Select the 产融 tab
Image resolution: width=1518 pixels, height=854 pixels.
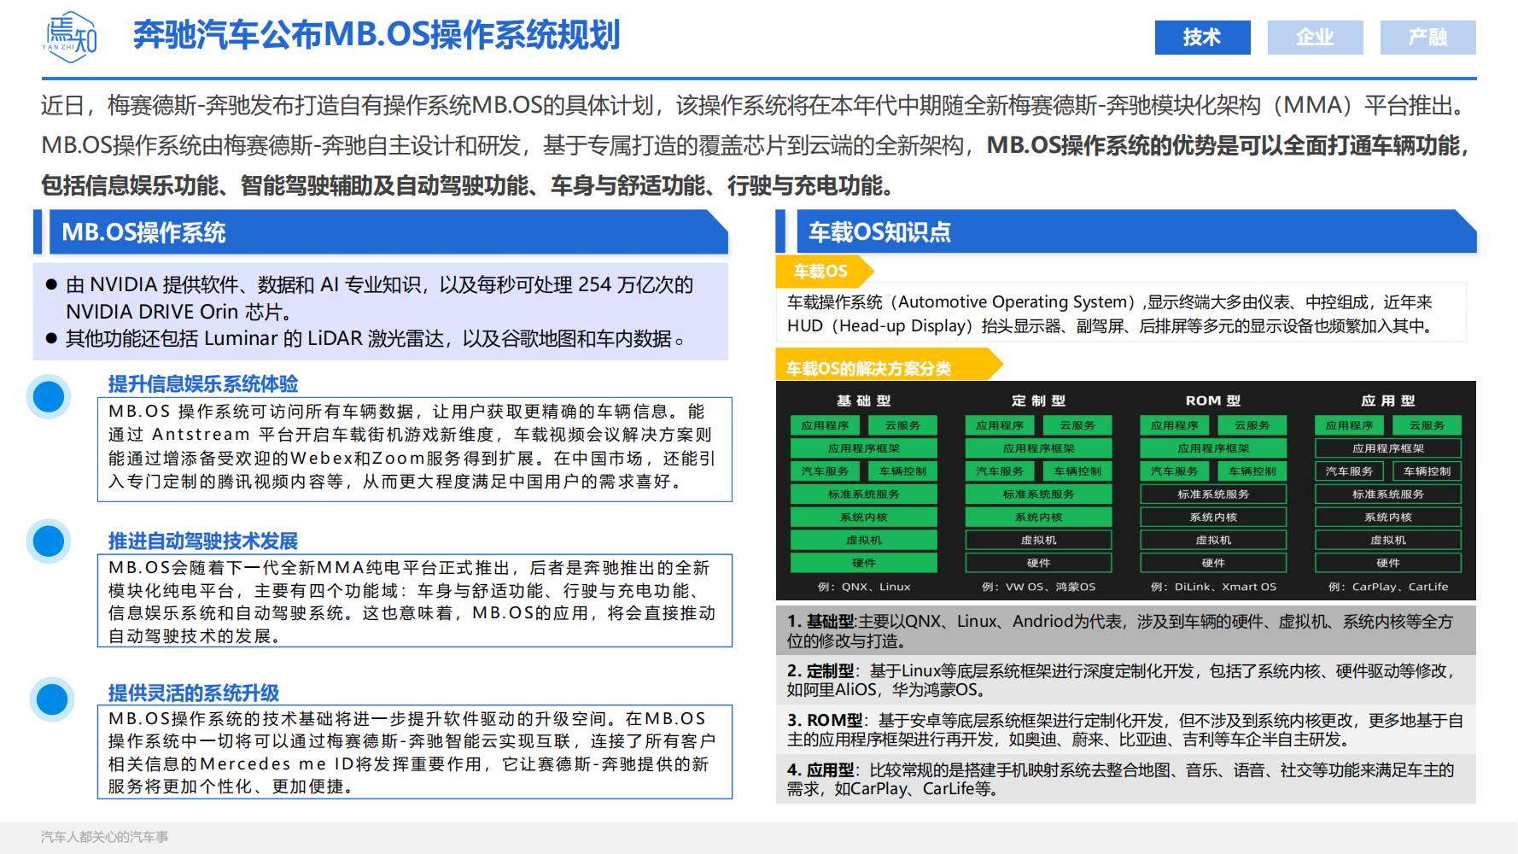pos(1428,38)
